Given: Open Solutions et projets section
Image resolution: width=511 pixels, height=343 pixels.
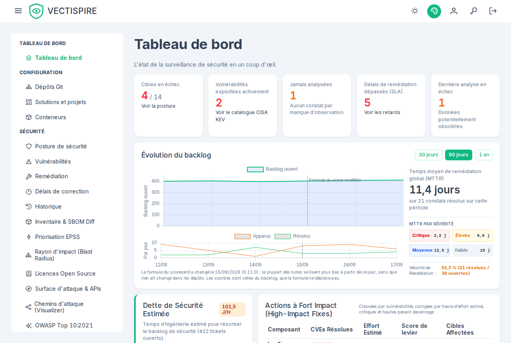Looking at the screenshot, I should (x=67, y=102).
